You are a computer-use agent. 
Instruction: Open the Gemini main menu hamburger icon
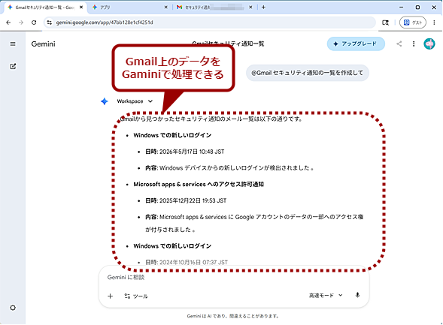click(x=13, y=44)
